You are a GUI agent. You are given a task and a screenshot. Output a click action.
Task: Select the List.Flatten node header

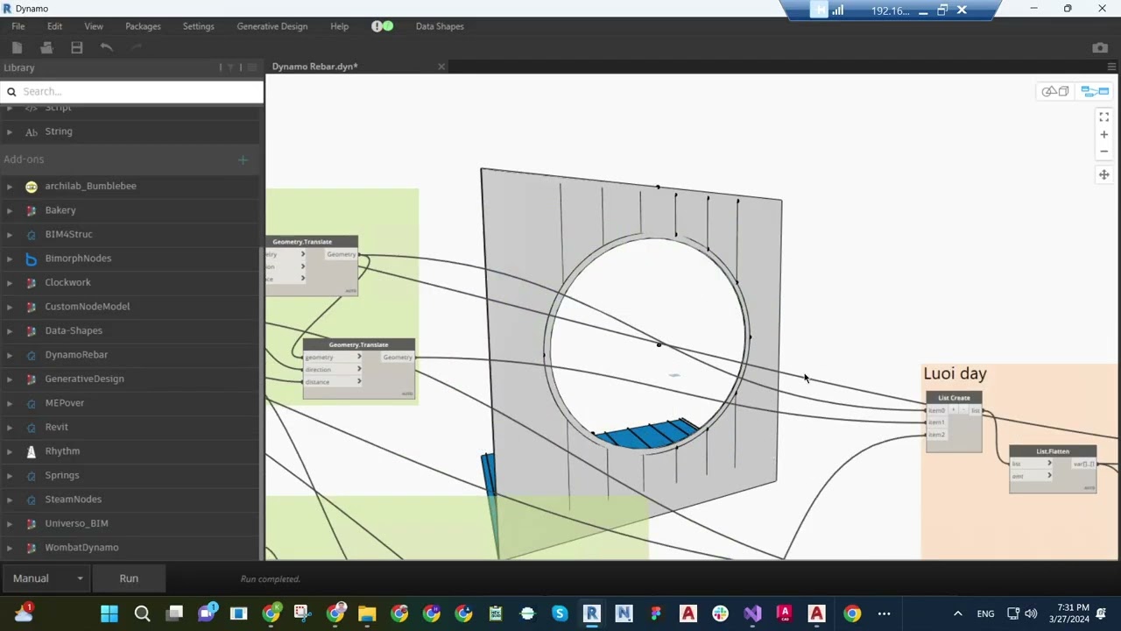click(1053, 451)
